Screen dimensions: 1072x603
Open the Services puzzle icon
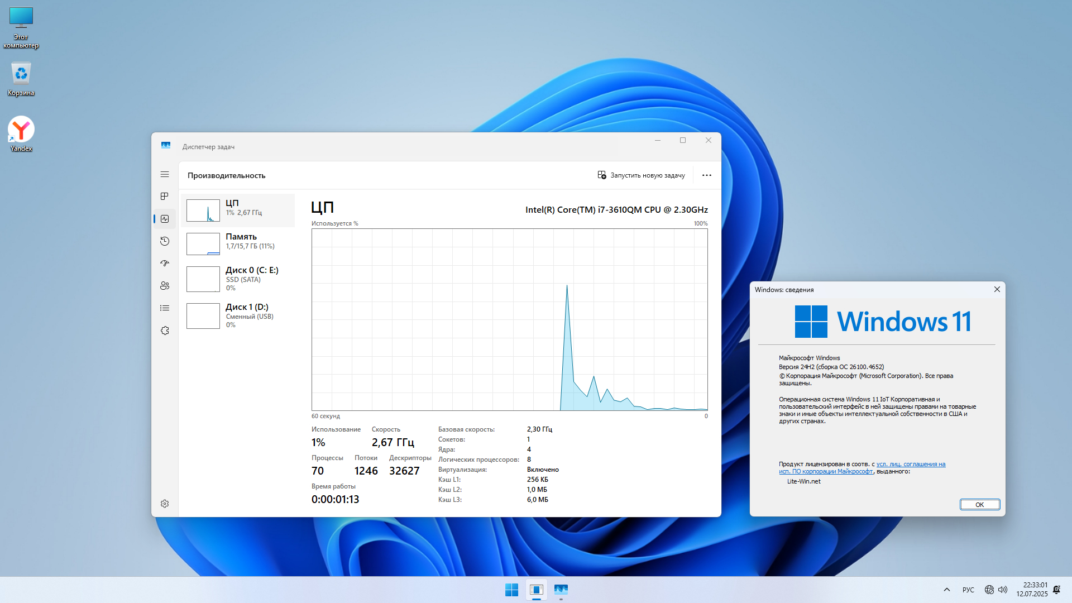(x=165, y=331)
